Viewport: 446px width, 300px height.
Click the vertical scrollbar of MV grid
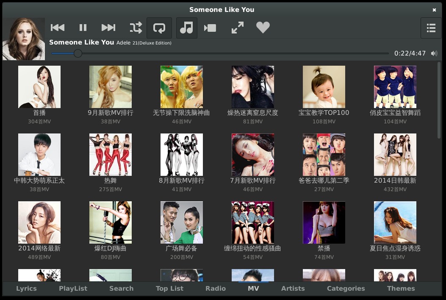click(x=439, y=100)
